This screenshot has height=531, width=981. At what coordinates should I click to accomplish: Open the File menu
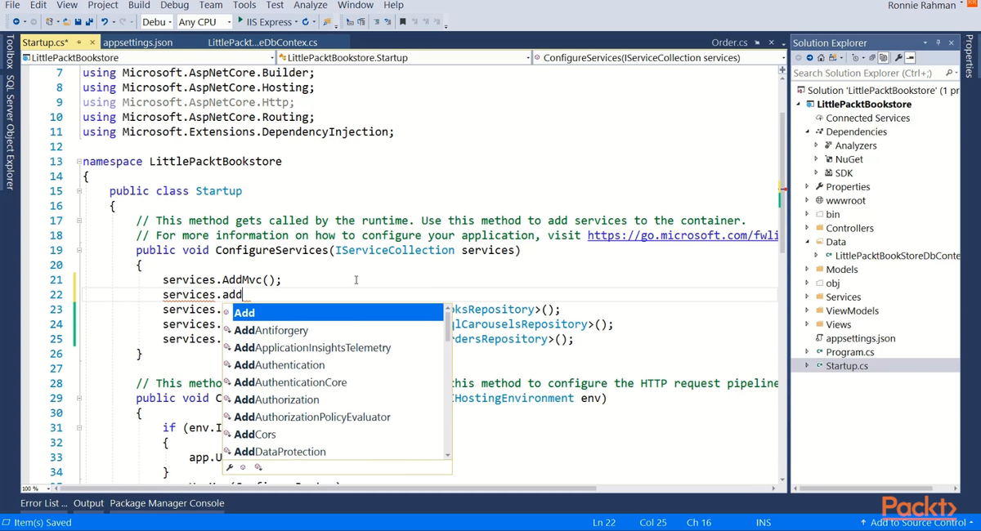coord(12,5)
